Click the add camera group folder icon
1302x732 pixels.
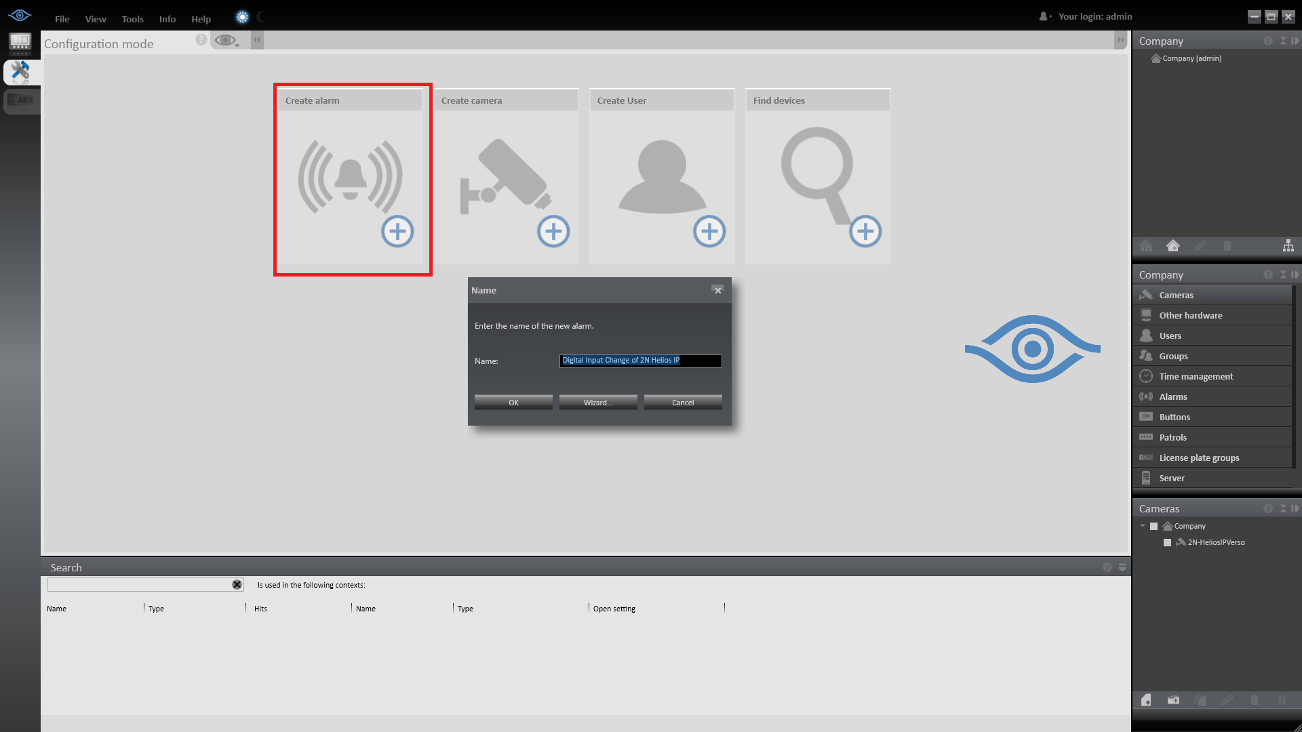click(1173, 700)
